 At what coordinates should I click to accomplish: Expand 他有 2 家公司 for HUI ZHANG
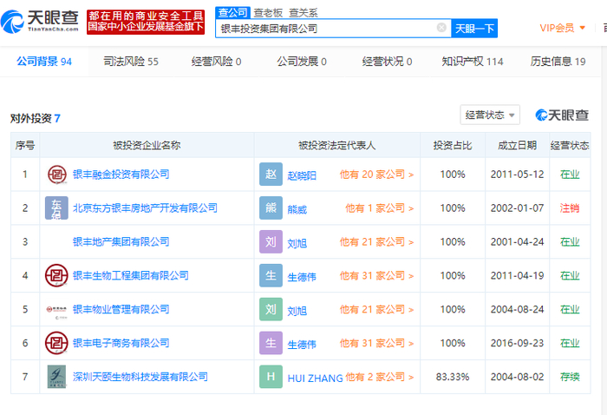click(x=379, y=377)
